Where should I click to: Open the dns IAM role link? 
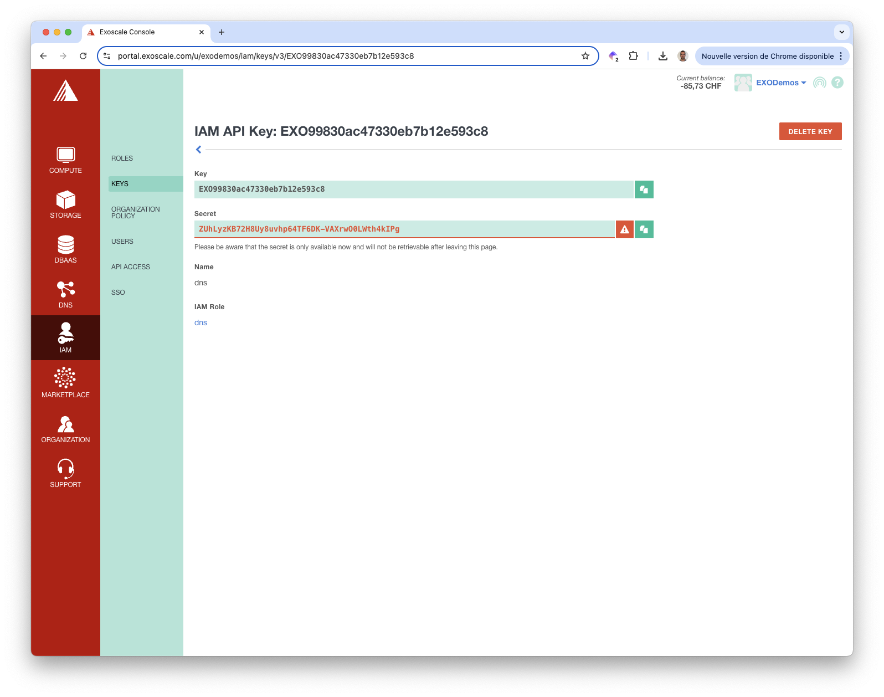(x=201, y=322)
